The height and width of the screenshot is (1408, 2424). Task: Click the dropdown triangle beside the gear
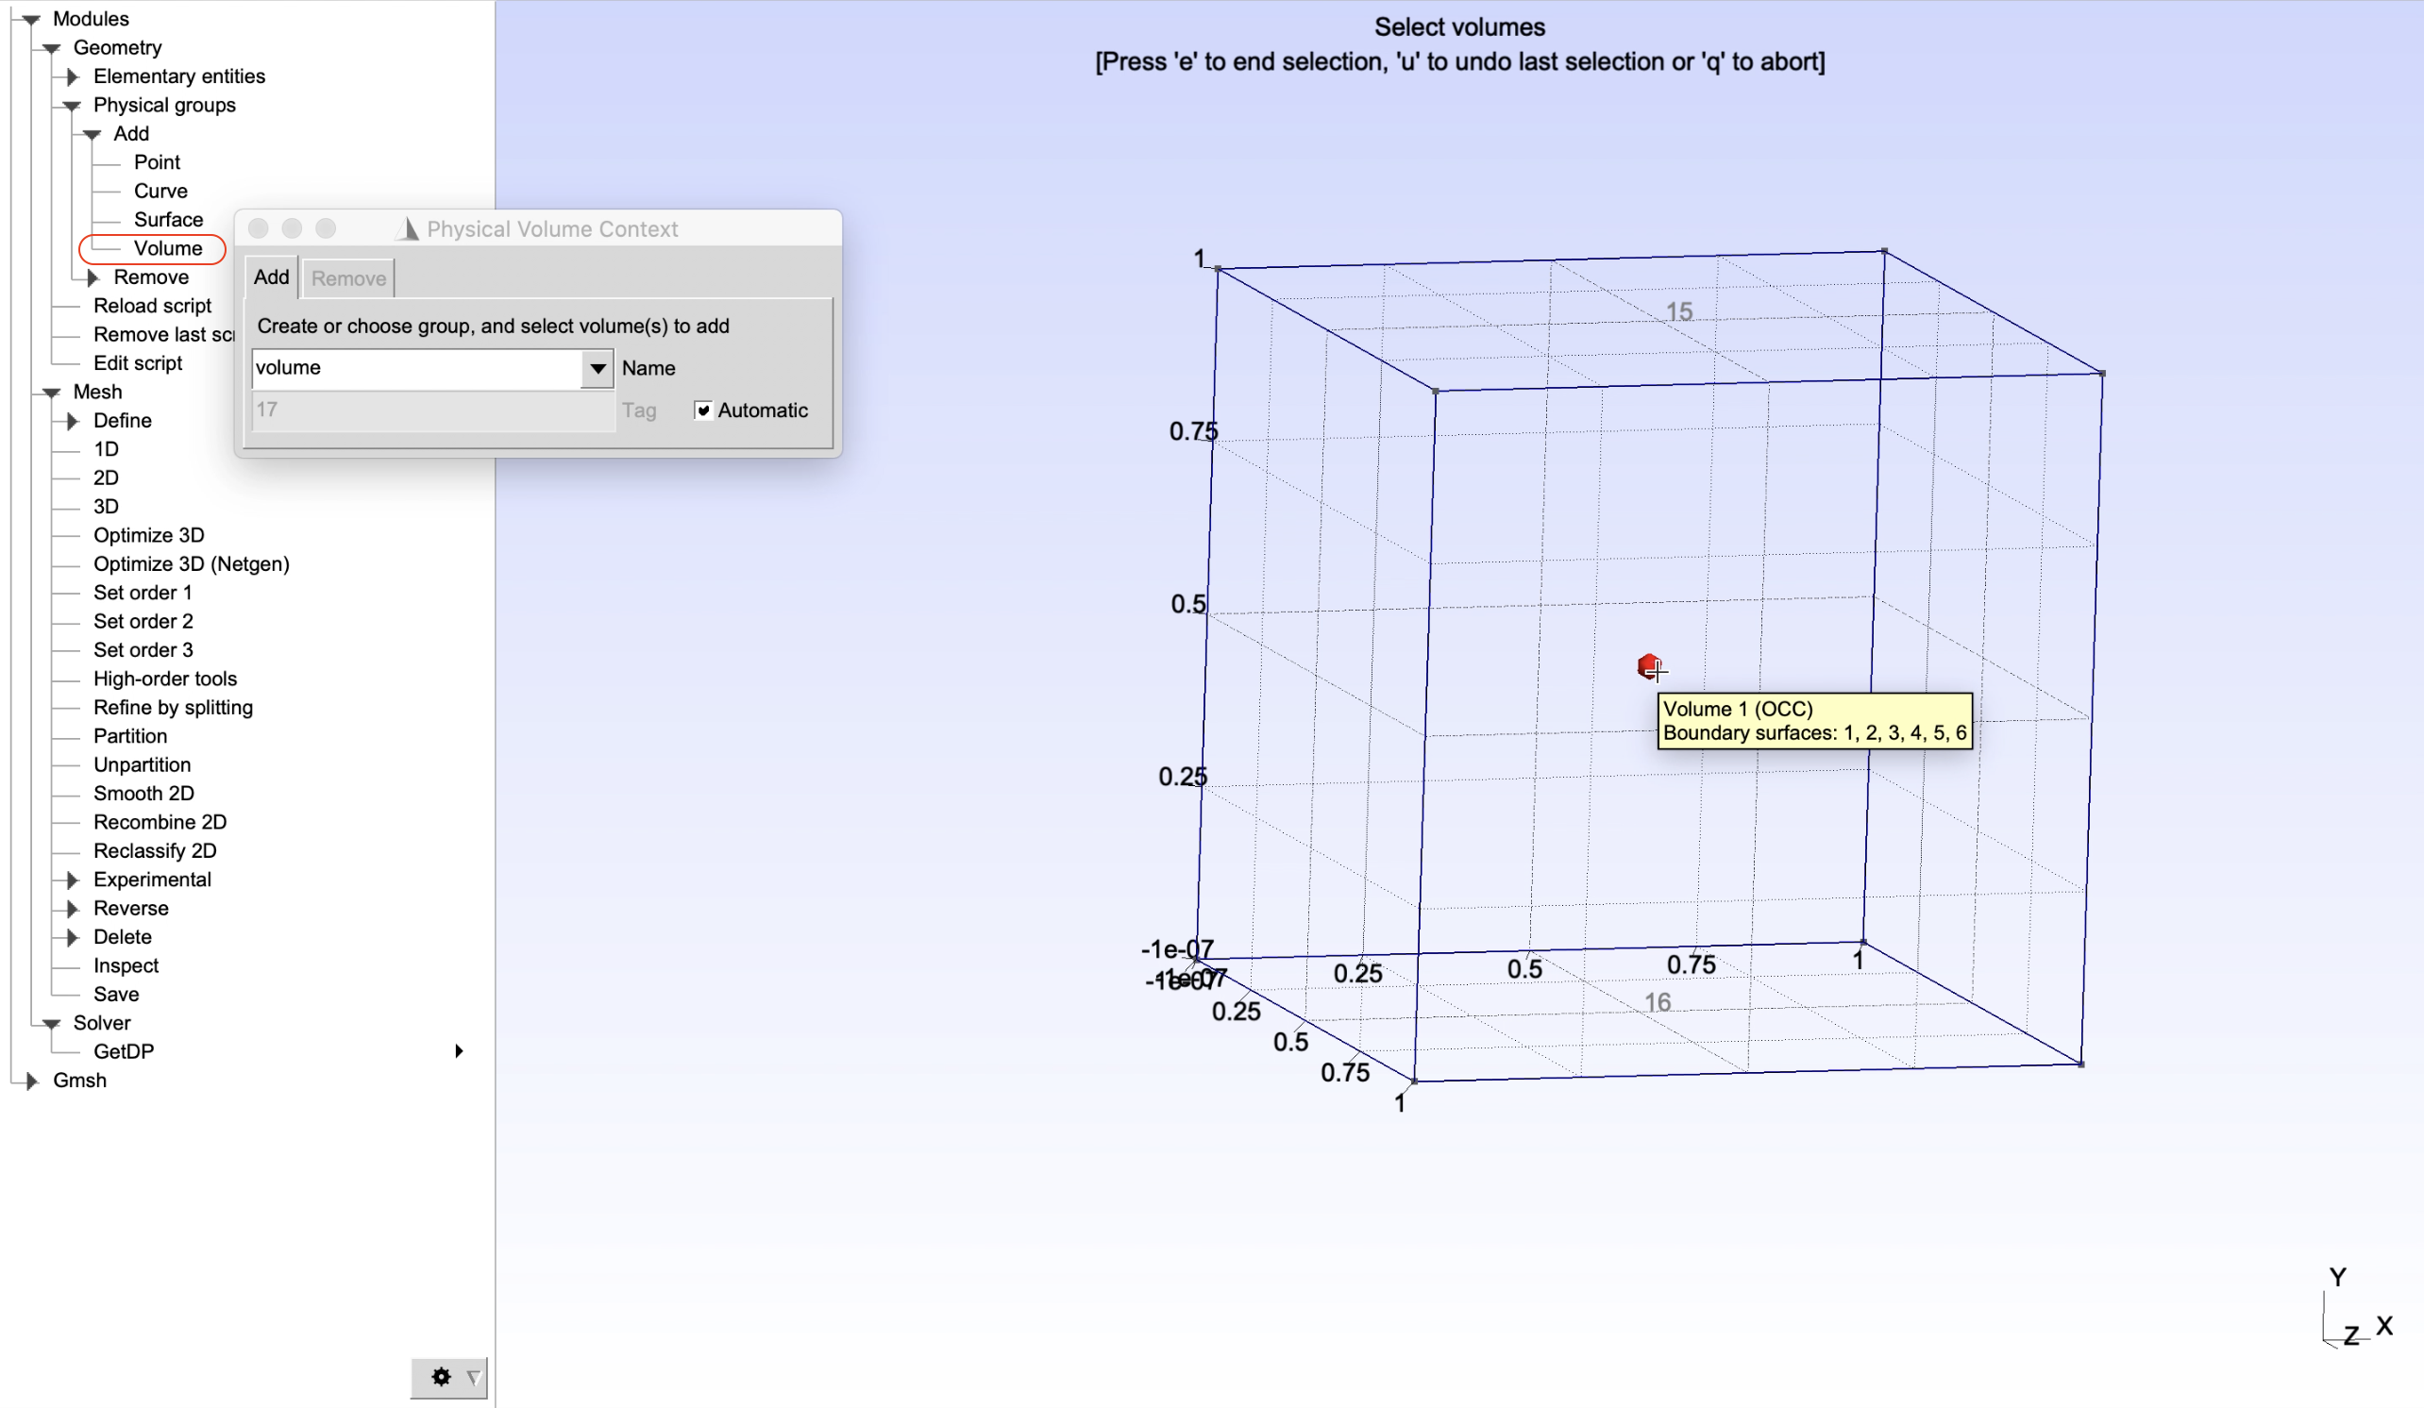click(x=473, y=1377)
